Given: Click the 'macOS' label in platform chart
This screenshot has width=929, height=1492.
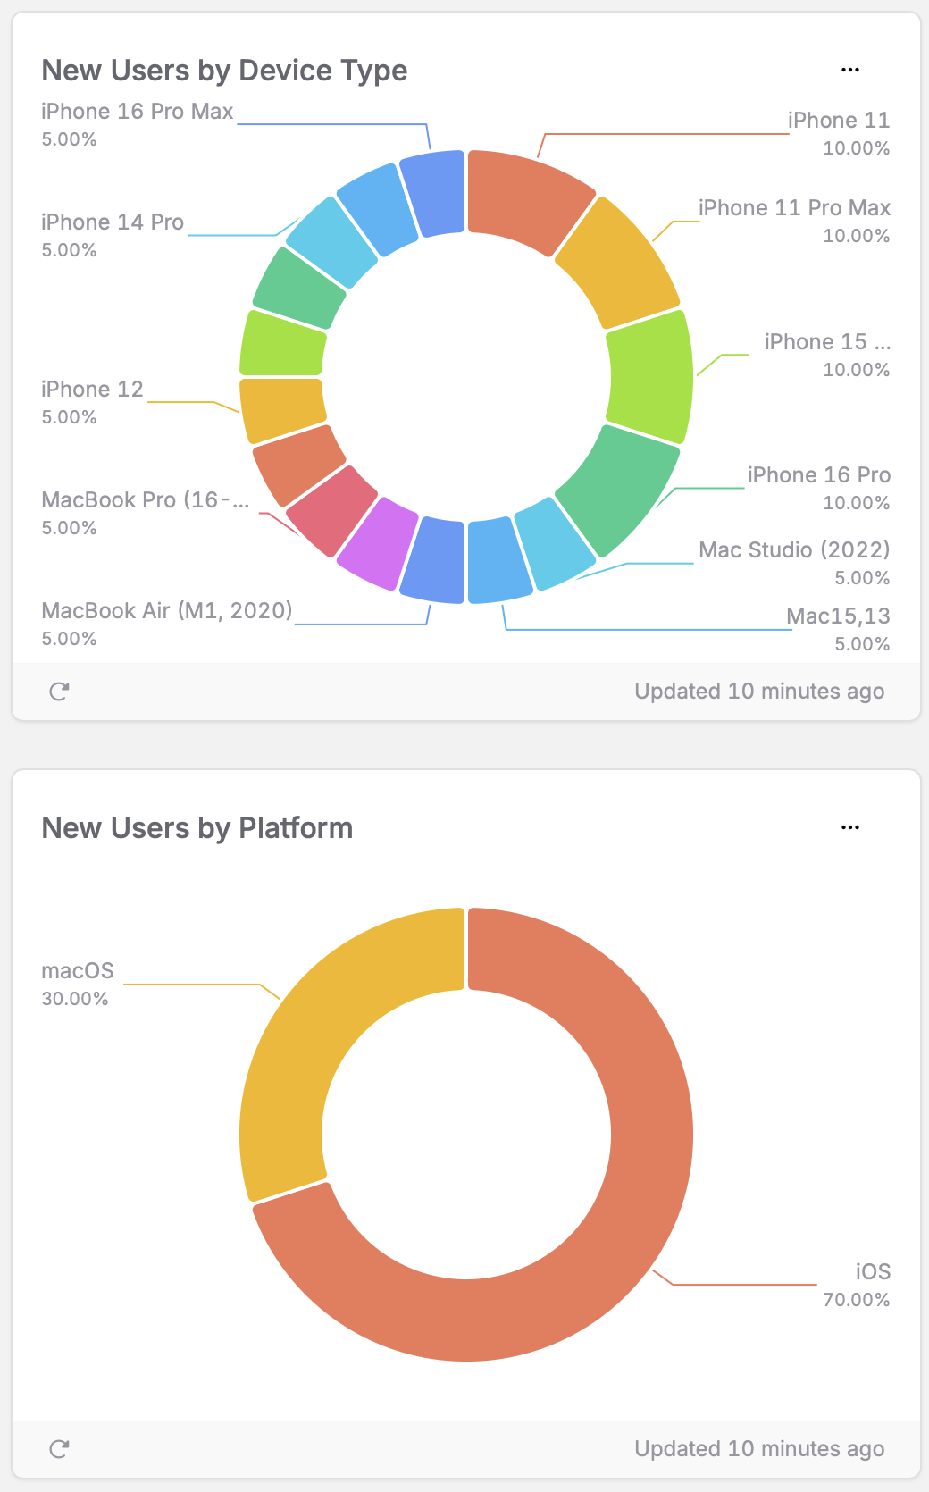Looking at the screenshot, I should click(78, 971).
